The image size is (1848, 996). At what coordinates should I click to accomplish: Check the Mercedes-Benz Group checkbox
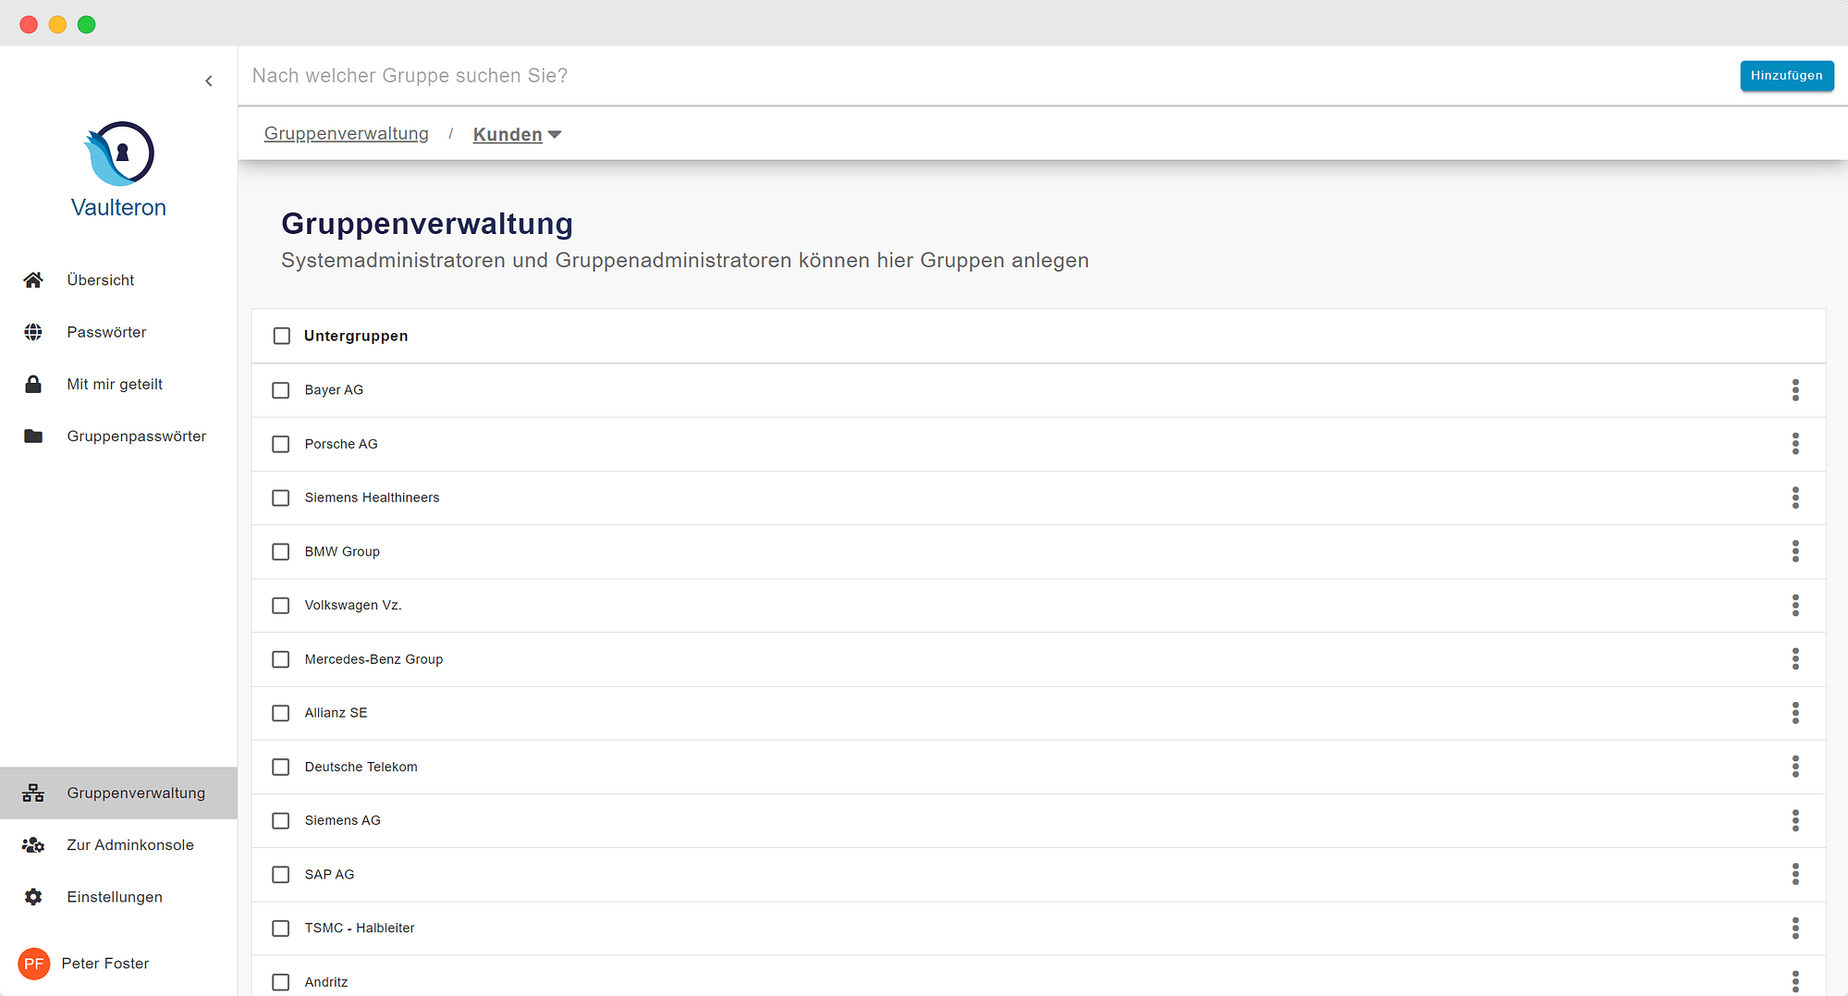281,659
